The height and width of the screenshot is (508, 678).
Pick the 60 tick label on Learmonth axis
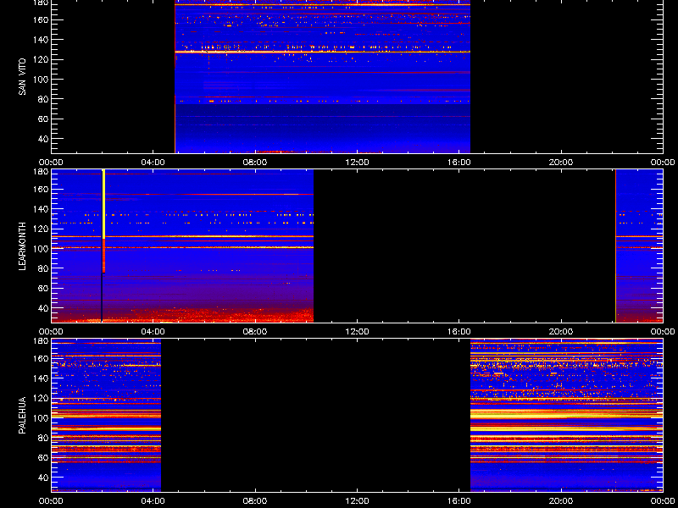[x=45, y=289]
